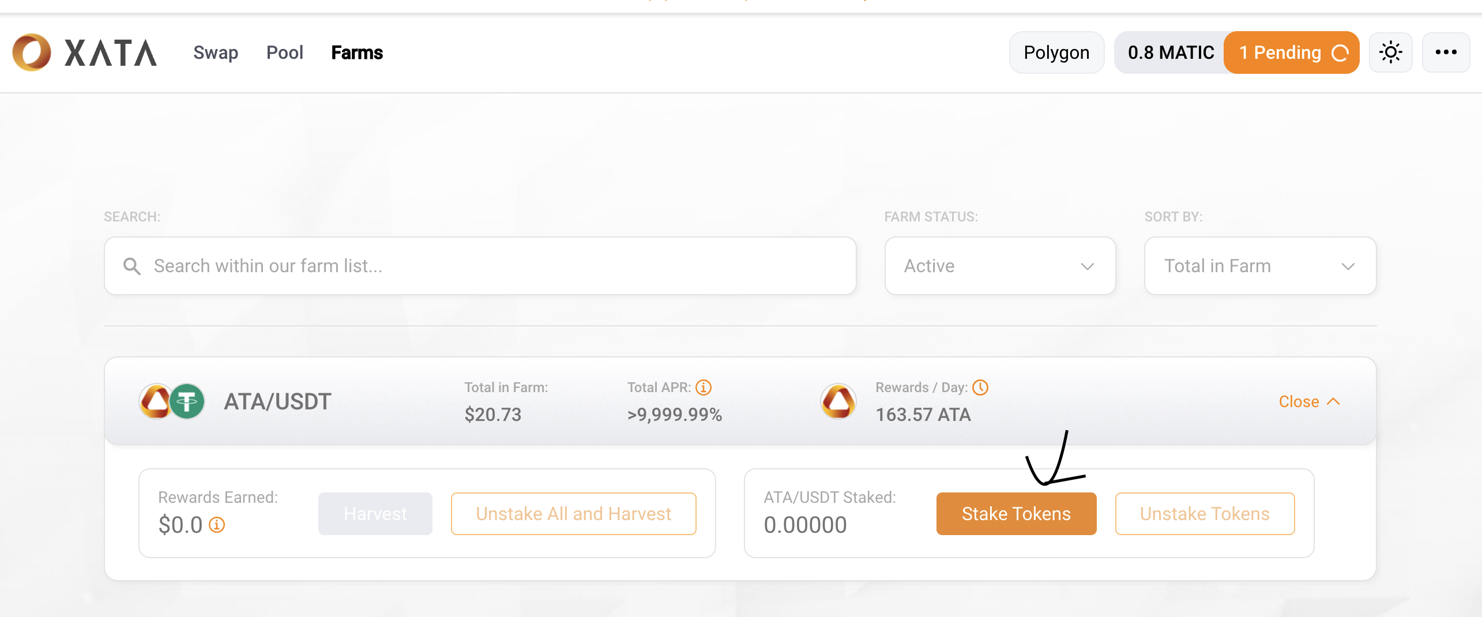
Task: Open the three-dots more options menu
Action: 1446,52
